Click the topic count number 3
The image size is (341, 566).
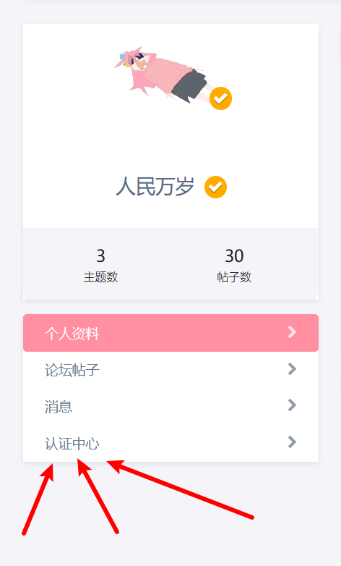click(x=100, y=256)
